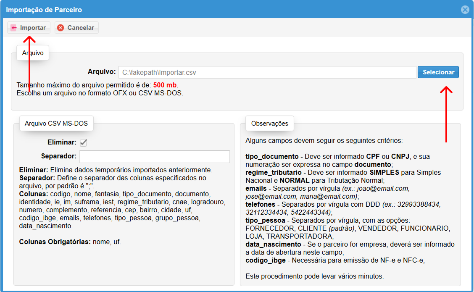474x292 pixels.
Task: Toggle the Eliminar checkbox
Action: 83,143
